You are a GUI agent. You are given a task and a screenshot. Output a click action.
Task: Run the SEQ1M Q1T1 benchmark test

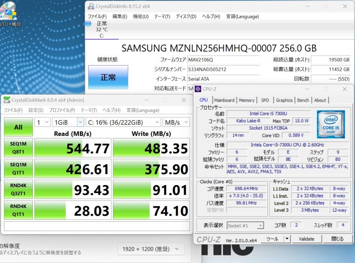click(18, 169)
